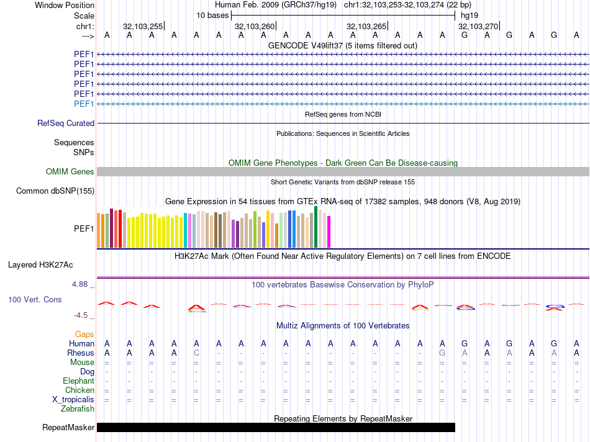Click the X_tropicalis species label
The width and height of the screenshot is (590, 442).
[73, 400]
